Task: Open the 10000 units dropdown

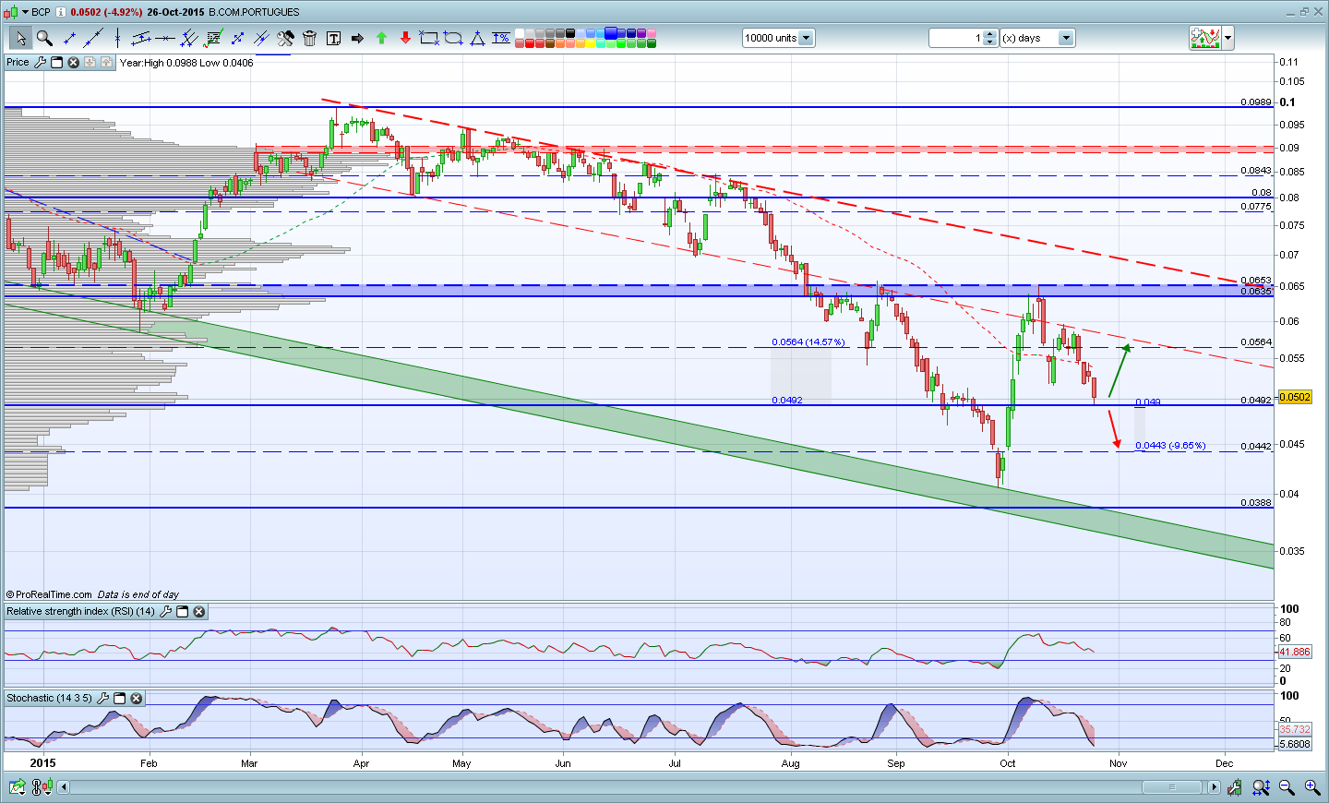Action: [806, 38]
